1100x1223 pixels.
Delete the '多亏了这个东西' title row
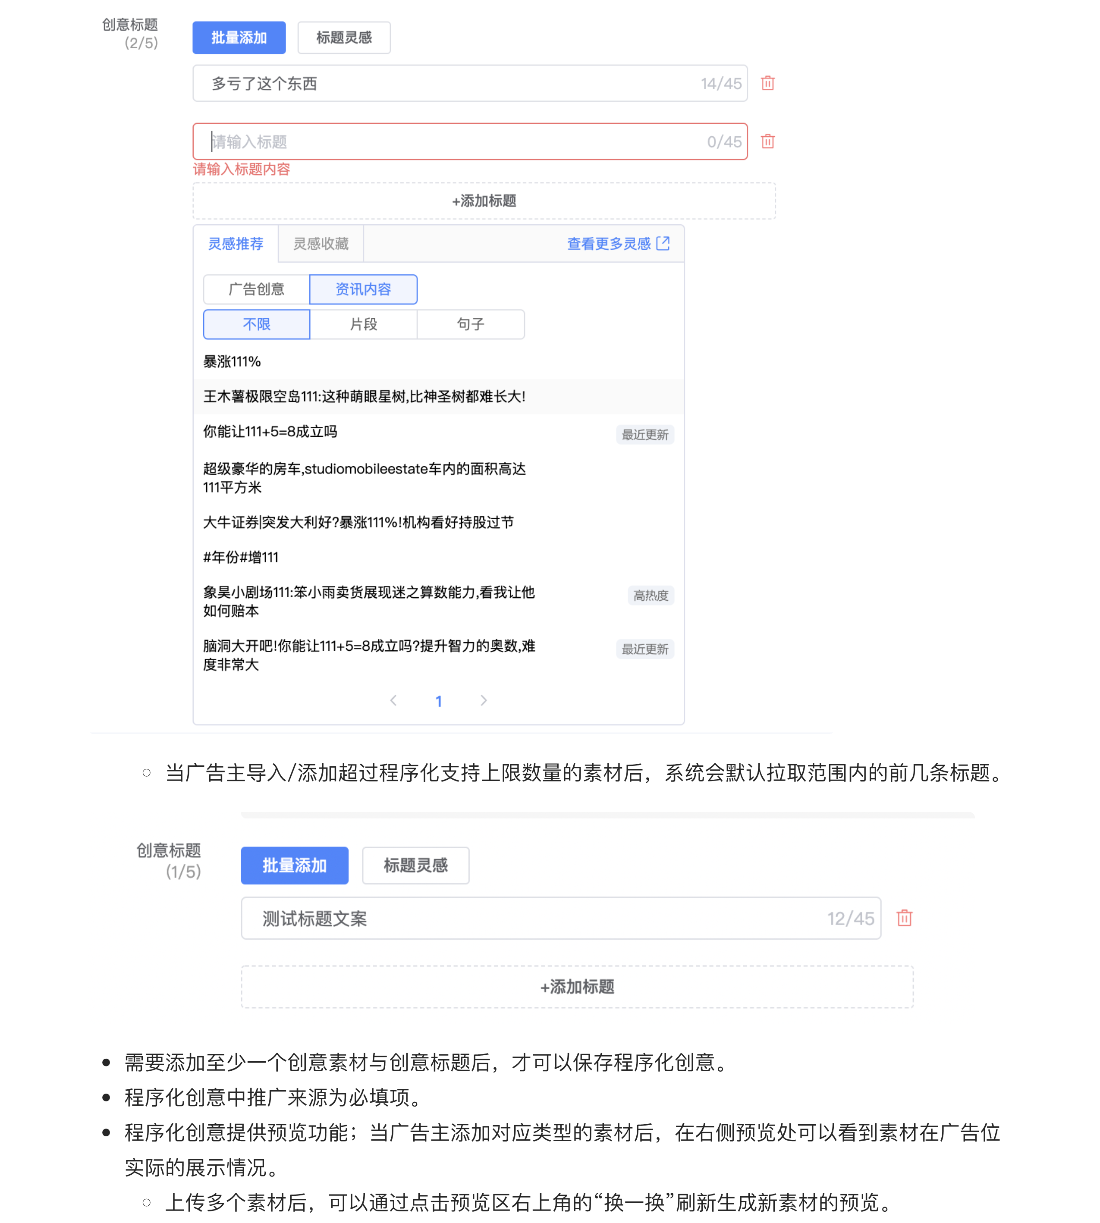[767, 83]
